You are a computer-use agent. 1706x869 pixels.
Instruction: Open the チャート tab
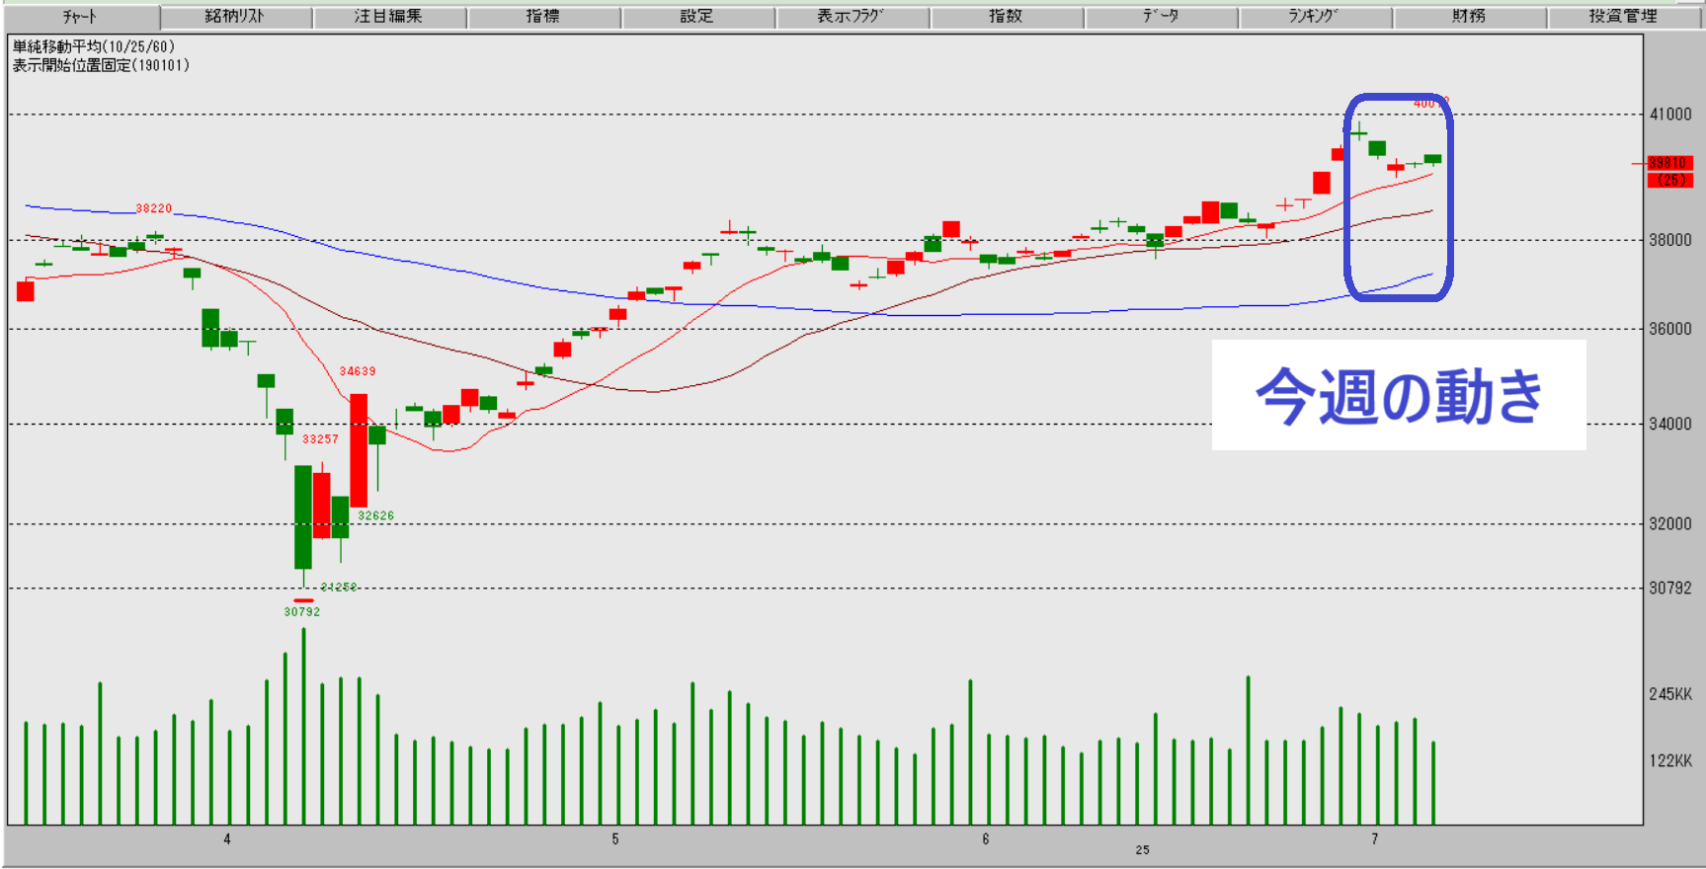coord(80,17)
